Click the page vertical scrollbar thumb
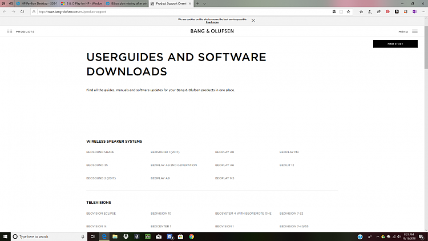The image size is (428, 241). 426,47
